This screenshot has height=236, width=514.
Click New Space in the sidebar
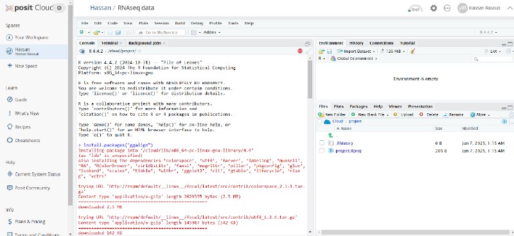(x=26, y=66)
